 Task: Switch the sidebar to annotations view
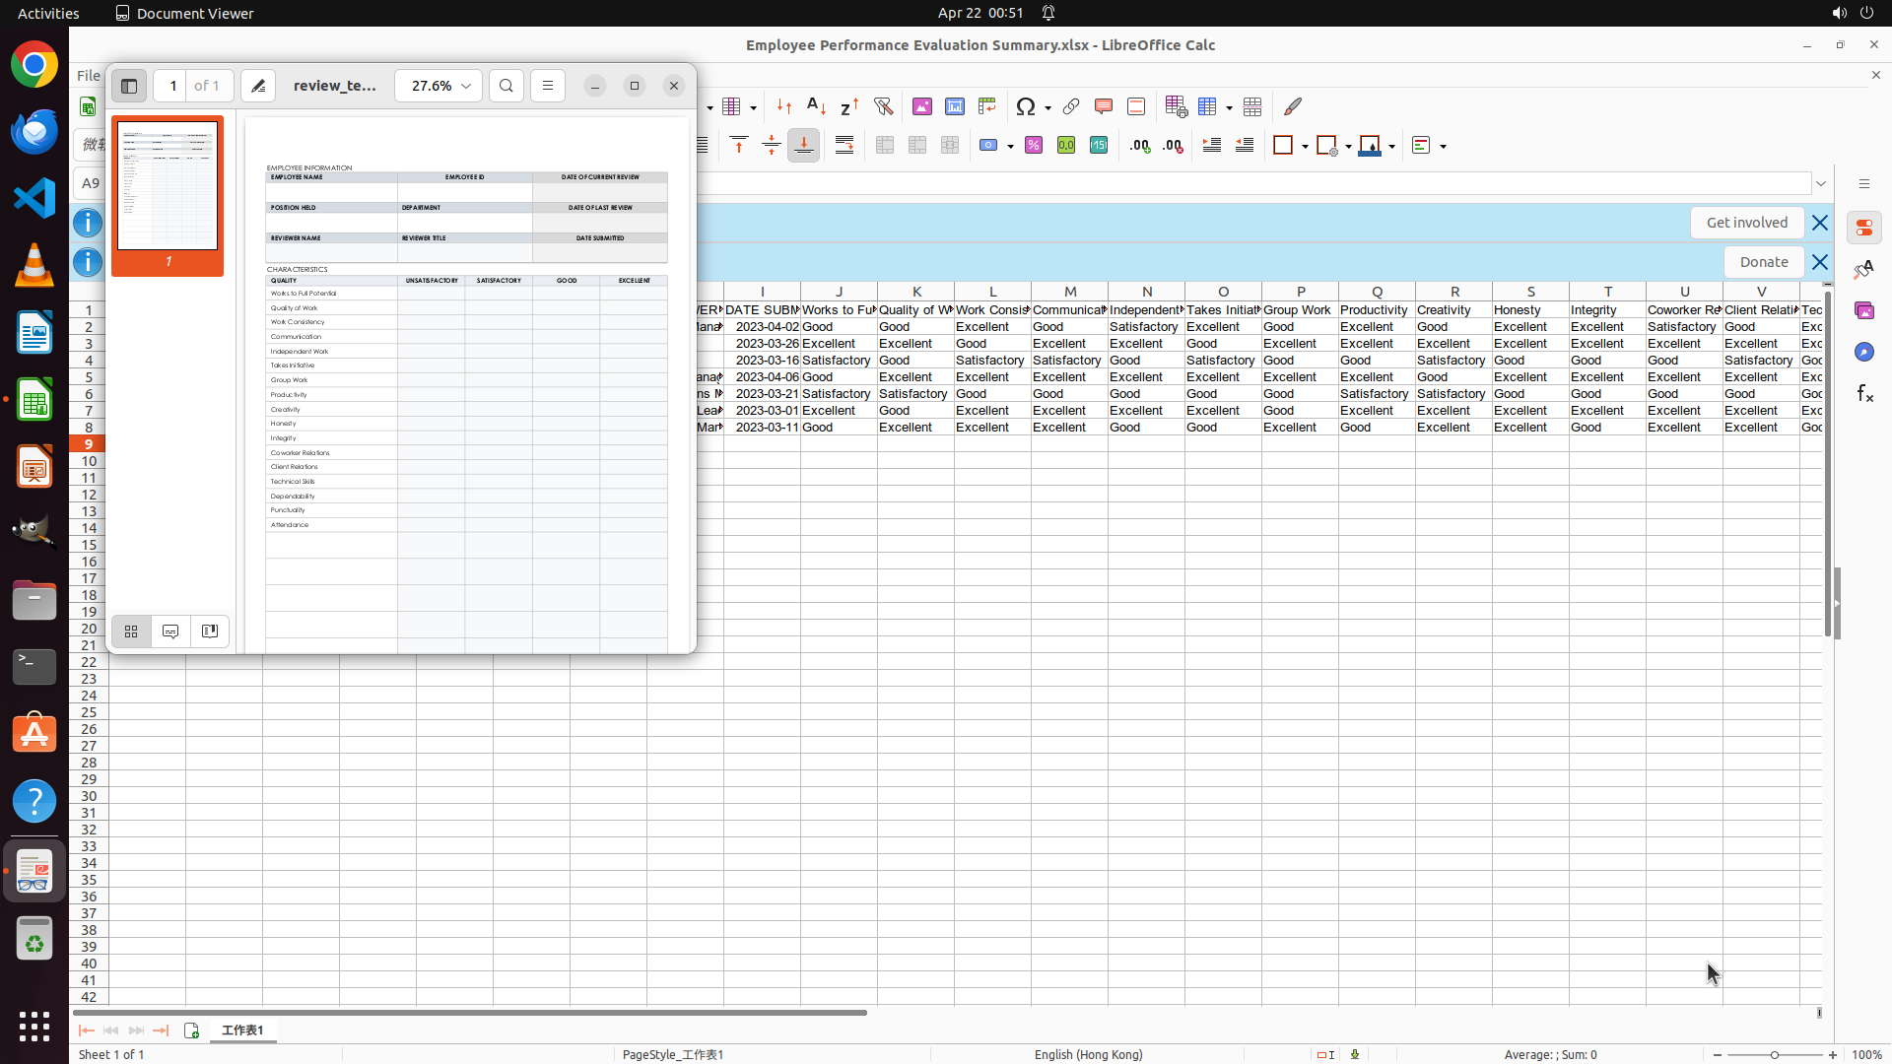[x=170, y=632]
